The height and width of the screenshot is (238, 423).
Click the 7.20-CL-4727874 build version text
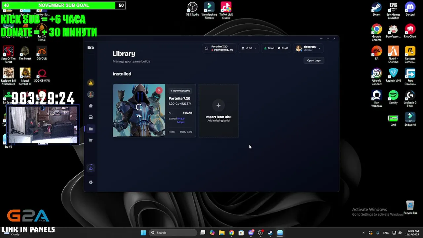click(x=180, y=104)
